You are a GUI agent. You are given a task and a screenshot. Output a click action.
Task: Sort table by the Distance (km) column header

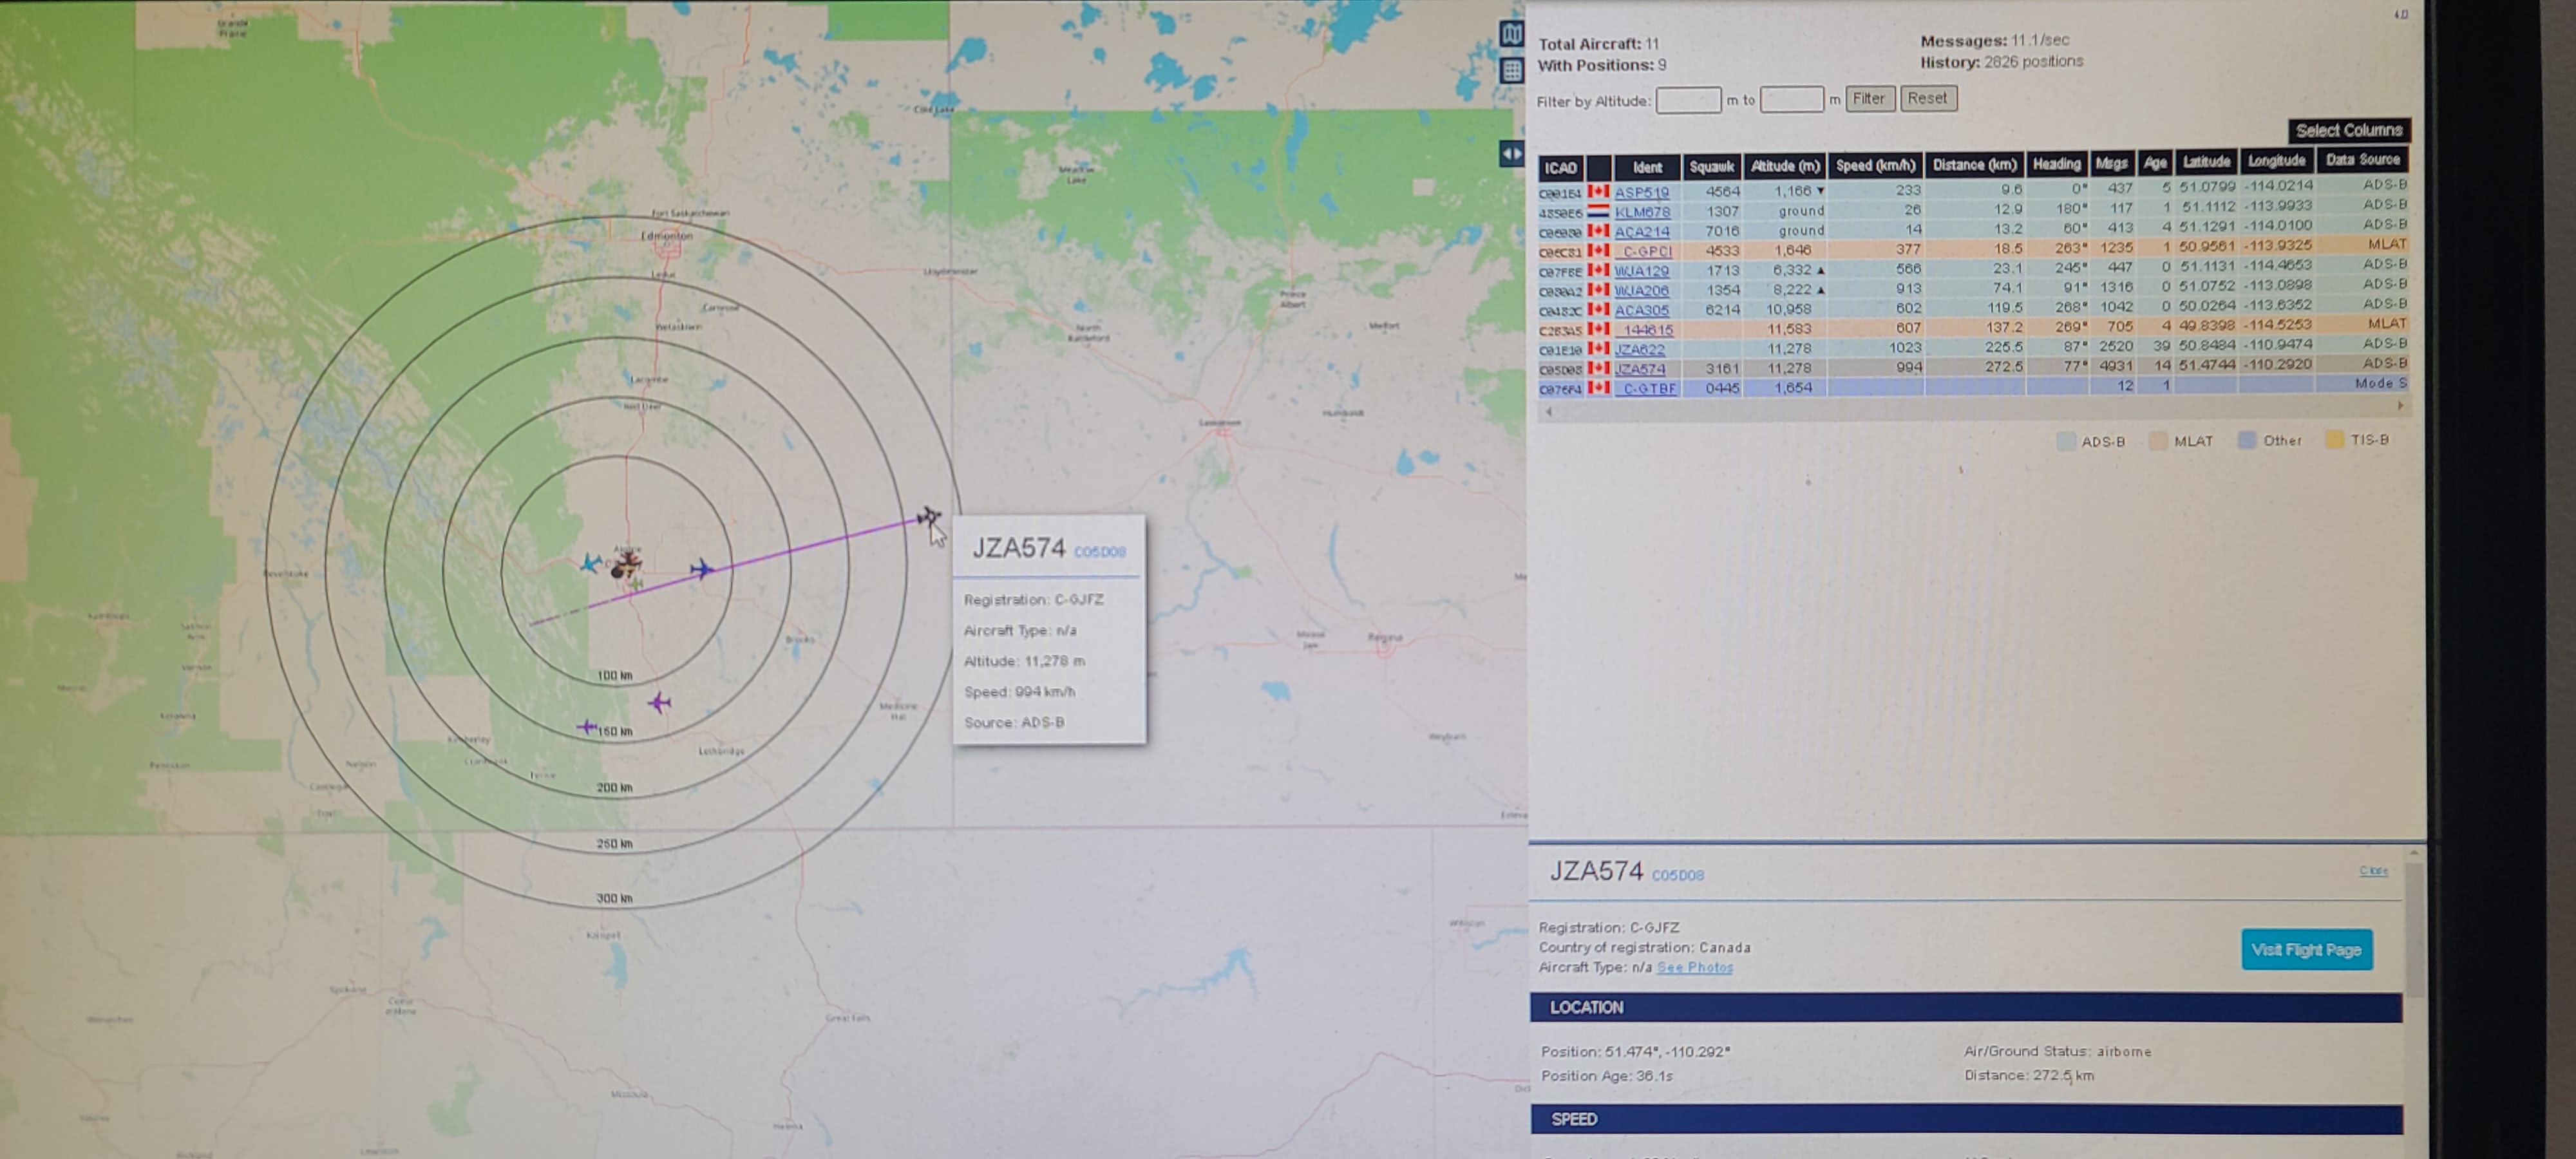point(1974,165)
